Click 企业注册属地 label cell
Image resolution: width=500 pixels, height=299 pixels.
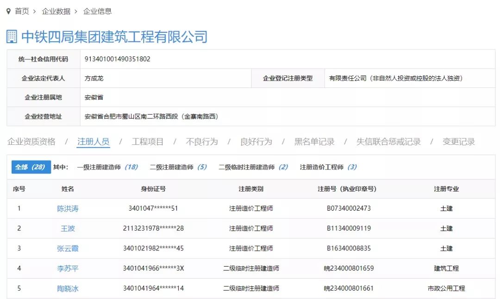44,97
